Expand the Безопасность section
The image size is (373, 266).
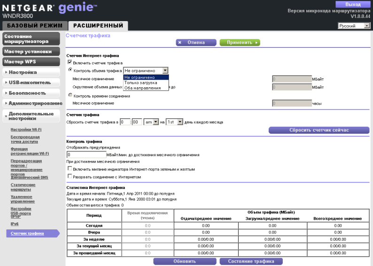point(31,93)
